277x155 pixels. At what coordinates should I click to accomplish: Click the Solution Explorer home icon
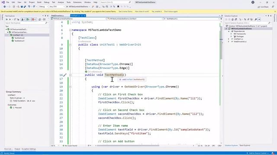(x=232, y=19)
